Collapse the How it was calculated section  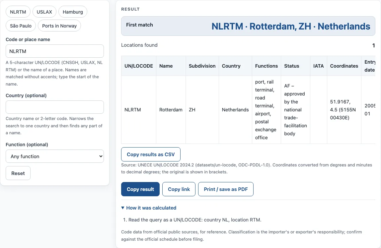149,208
